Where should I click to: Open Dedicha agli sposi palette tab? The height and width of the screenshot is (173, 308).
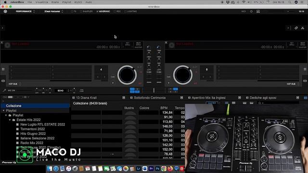tap(263, 98)
